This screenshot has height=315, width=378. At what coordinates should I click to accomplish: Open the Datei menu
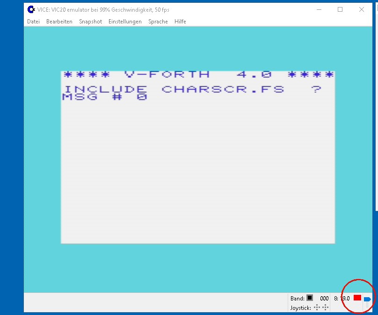pos(33,22)
